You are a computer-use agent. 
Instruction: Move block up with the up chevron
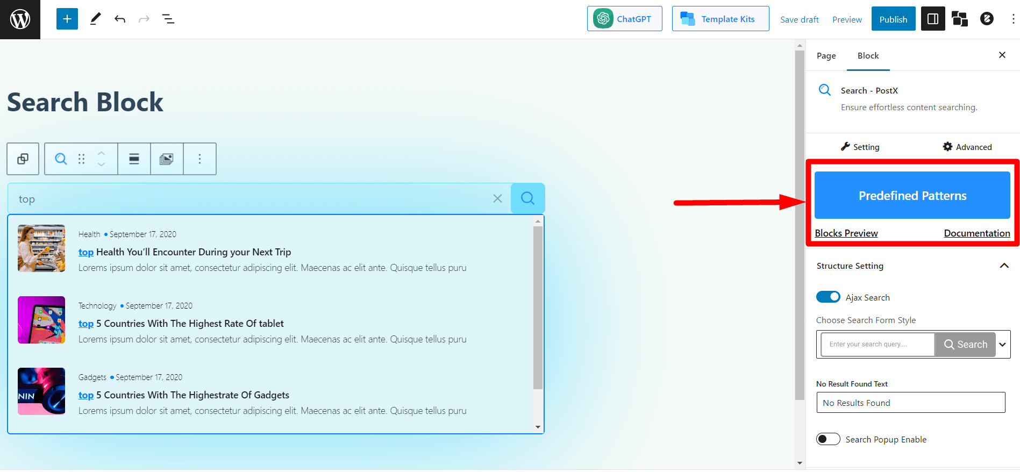pyautogui.click(x=101, y=153)
